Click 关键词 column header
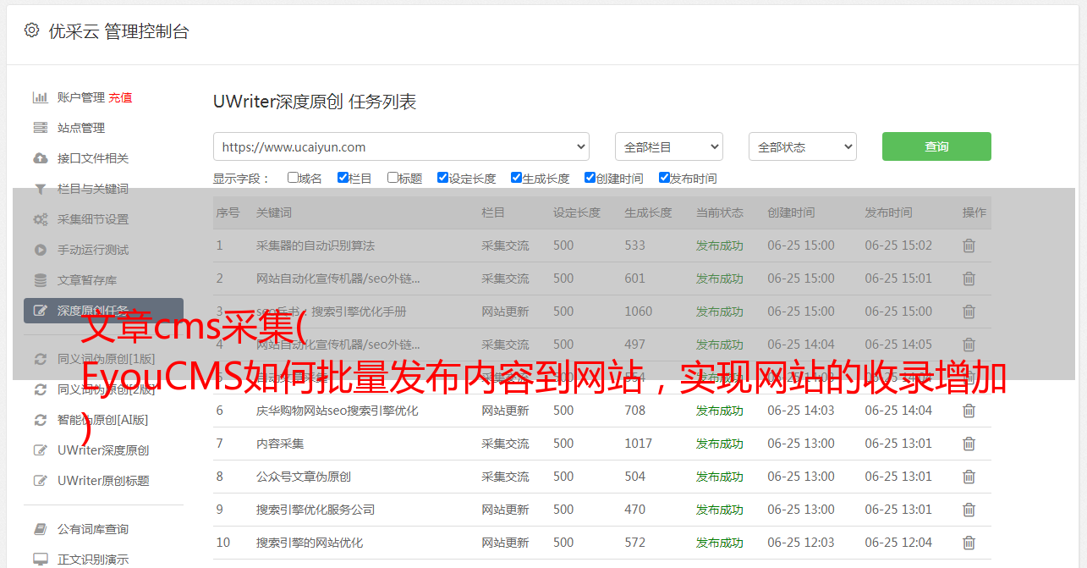The height and width of the screenshot is (568, 1087). point(274,212)
